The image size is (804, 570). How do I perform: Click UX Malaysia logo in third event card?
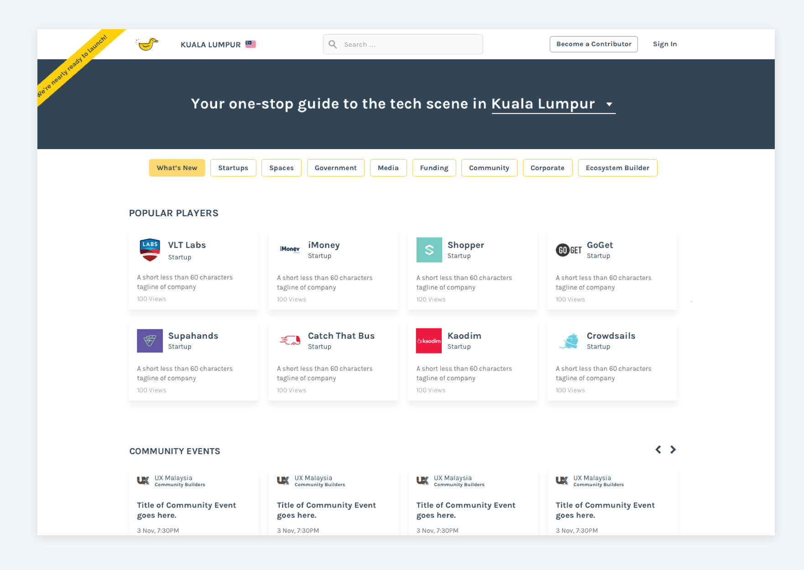[x=423, y=481]
